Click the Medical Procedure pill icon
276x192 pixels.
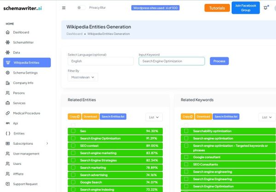[7, 113]
